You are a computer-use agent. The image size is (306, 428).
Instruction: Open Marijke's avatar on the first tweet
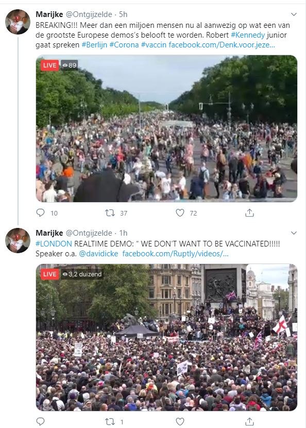[18, 22]
